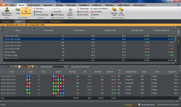Open the Opponents tab

(48, 5)
